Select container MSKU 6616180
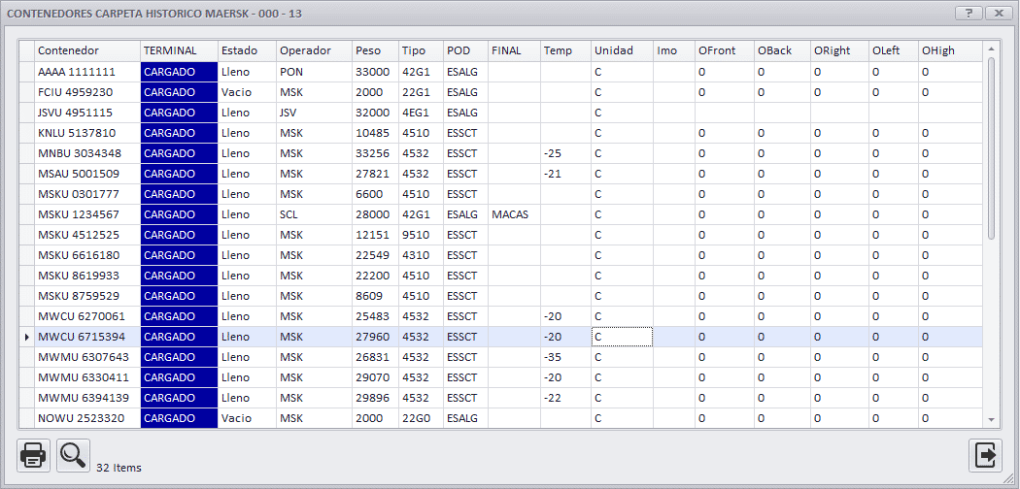 click(x=87, y=255)
